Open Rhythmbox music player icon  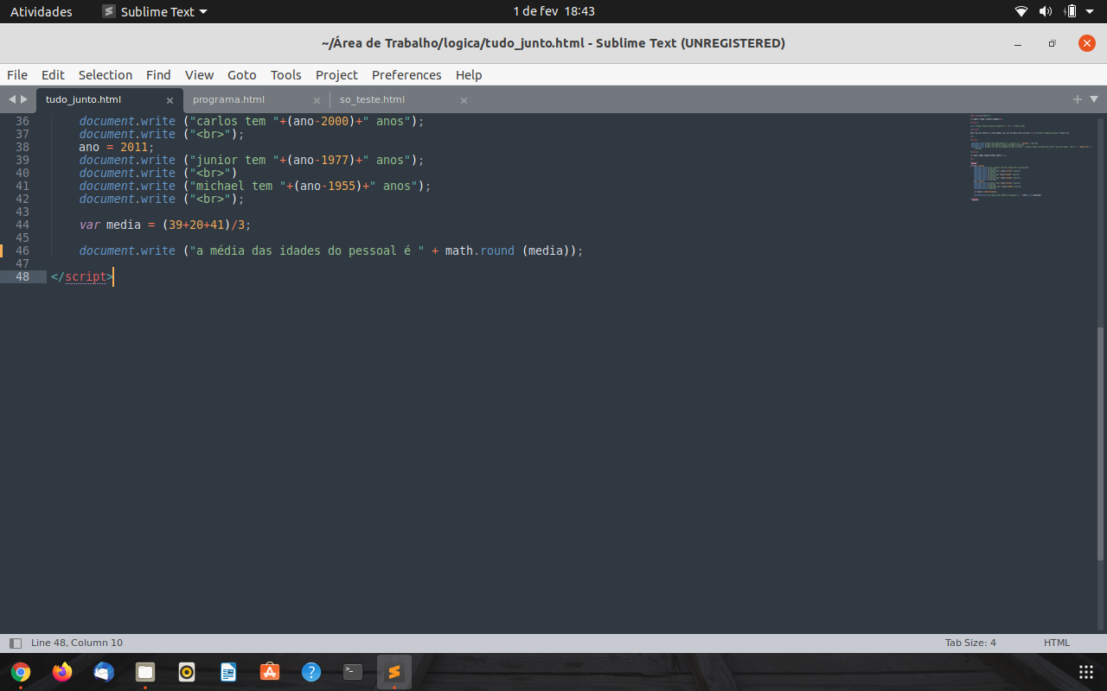(187, 672)
